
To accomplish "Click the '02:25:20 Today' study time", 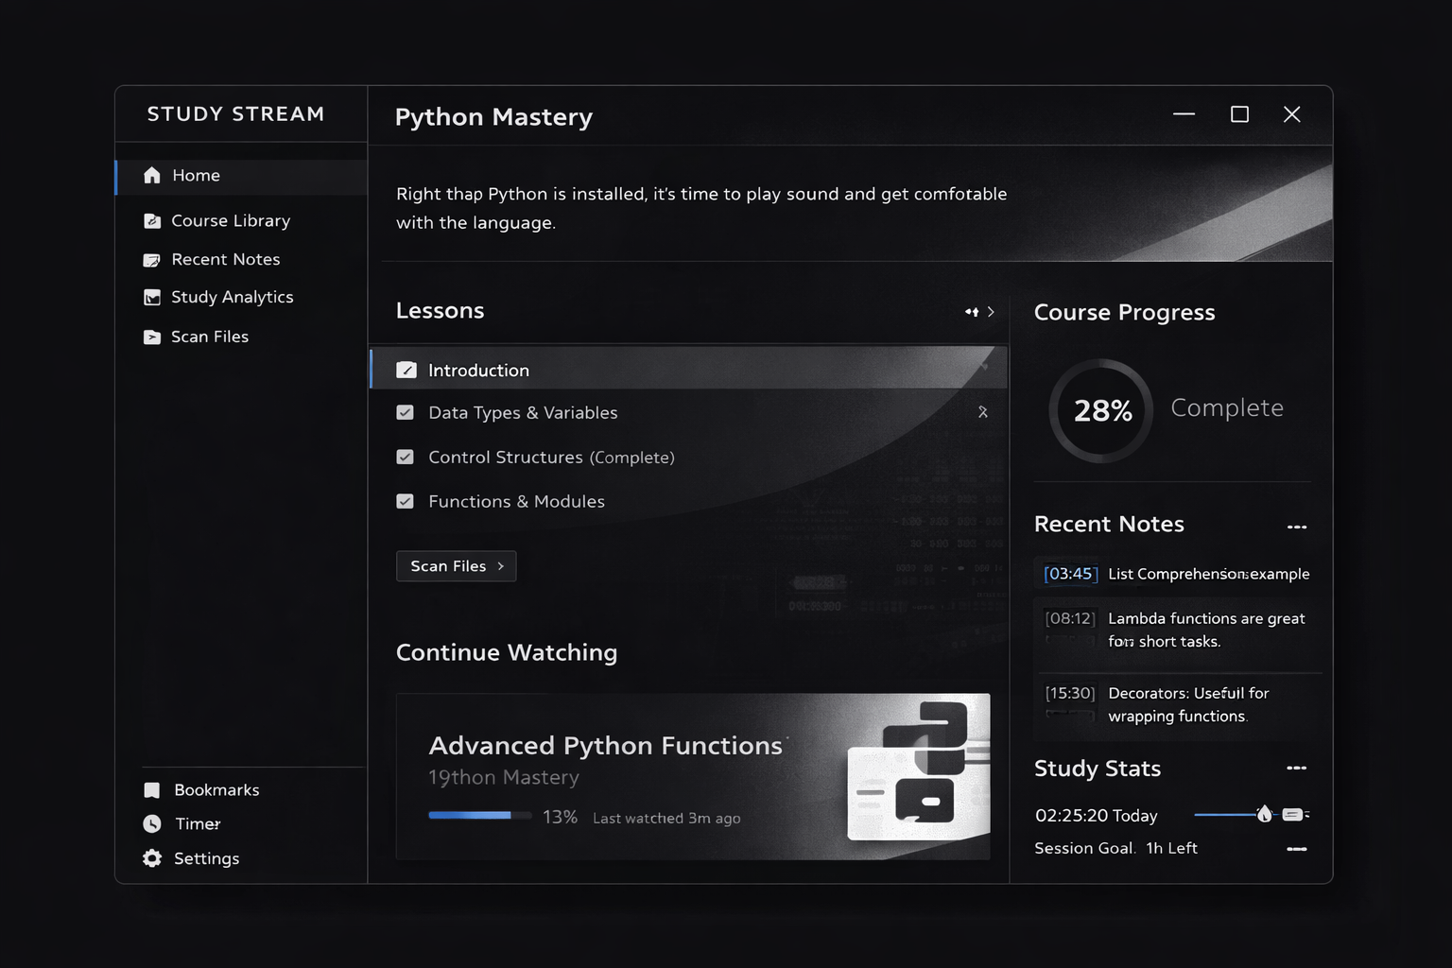I will pos(1096,816).
